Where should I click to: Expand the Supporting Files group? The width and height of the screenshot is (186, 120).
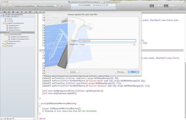[x=5, y=41]
